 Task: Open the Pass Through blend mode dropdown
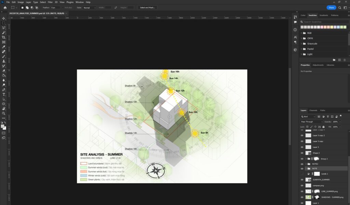click(x=312, y=121)
